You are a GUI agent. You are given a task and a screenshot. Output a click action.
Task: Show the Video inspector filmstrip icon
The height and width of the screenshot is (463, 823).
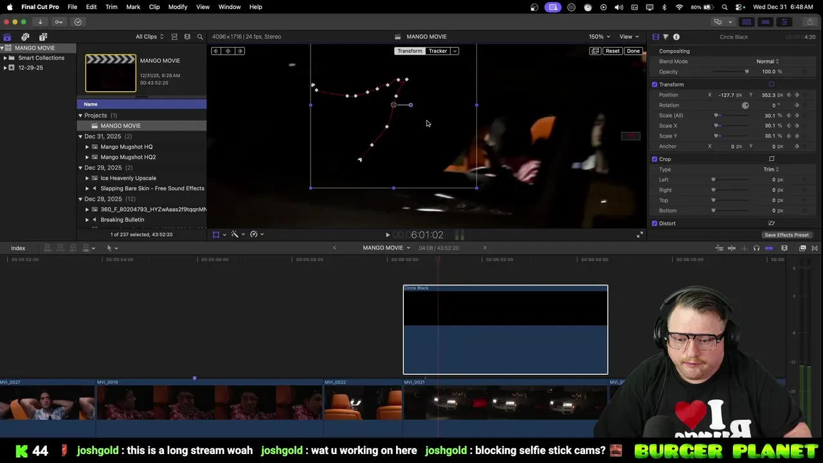coord(655,37)
